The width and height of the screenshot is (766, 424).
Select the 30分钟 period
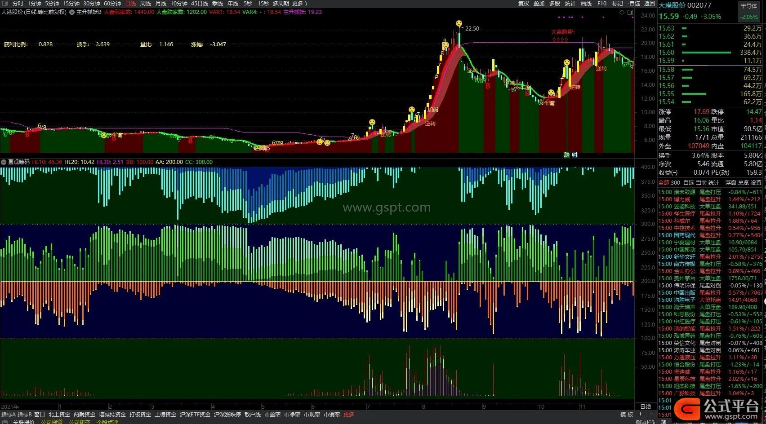(92, 3)
